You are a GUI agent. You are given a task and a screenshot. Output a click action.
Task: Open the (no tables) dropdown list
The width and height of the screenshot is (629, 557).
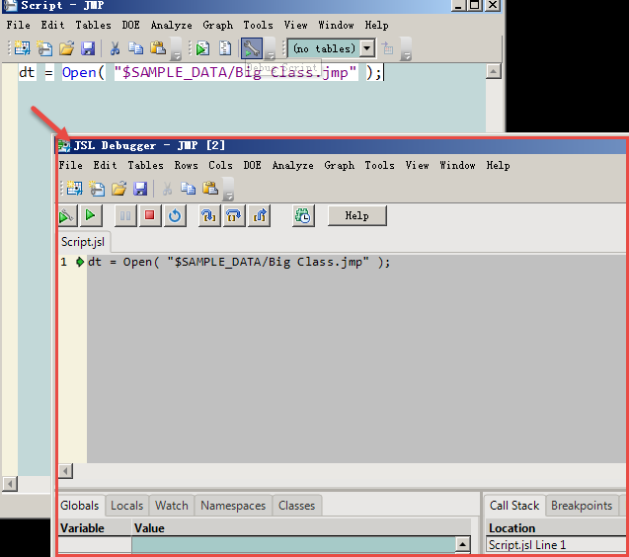click(366, 48)
